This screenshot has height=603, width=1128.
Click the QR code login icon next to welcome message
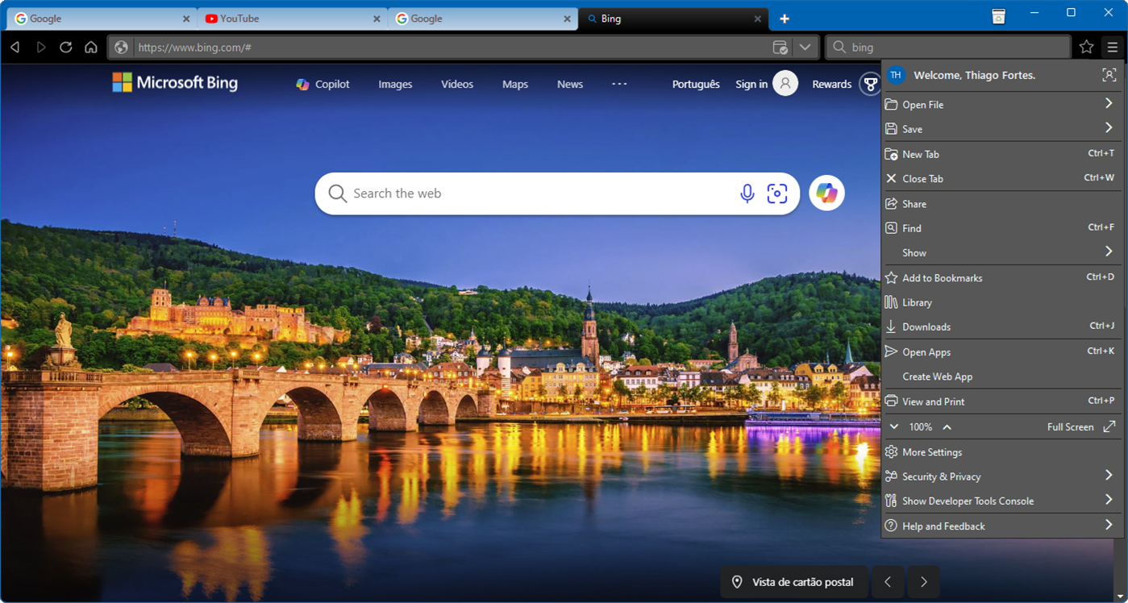coord(1109,74)
